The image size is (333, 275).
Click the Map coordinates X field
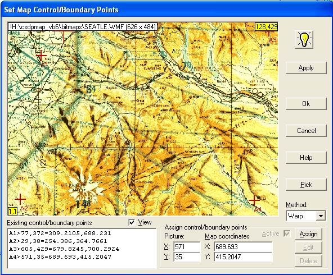[x=243, y=247]
